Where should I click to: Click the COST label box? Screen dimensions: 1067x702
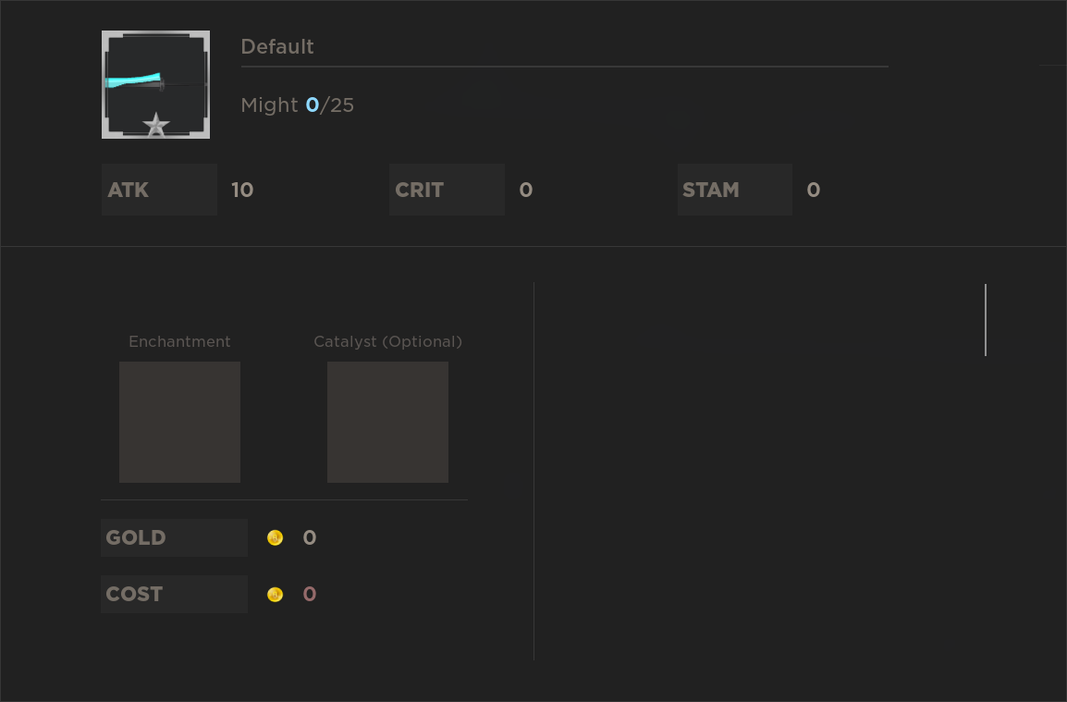click(174, 594)
